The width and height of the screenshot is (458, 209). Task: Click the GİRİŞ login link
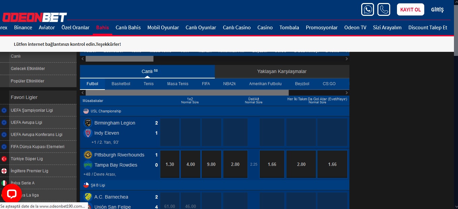coord(437,10)
